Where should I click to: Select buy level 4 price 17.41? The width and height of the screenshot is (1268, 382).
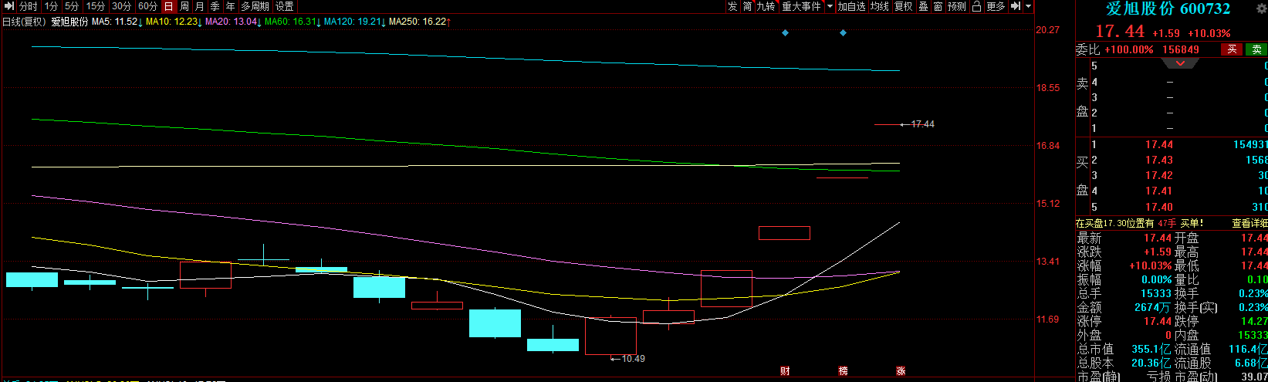pyautogui.click(x=1158, y=191)
